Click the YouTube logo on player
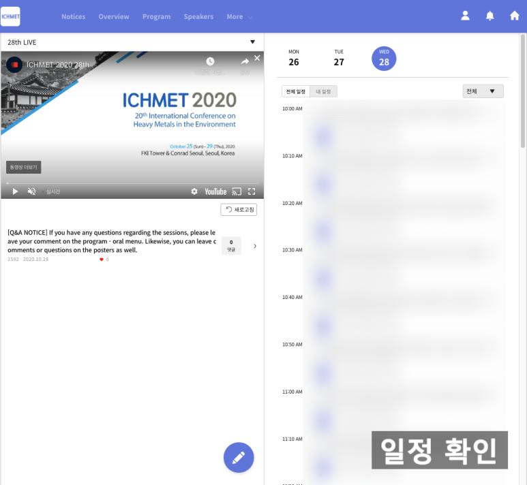 click(215, 191)
